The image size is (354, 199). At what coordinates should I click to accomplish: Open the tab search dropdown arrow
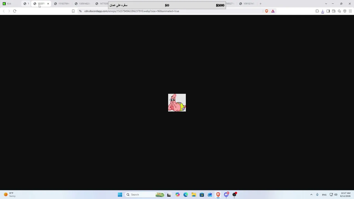(x=326, y=4)
